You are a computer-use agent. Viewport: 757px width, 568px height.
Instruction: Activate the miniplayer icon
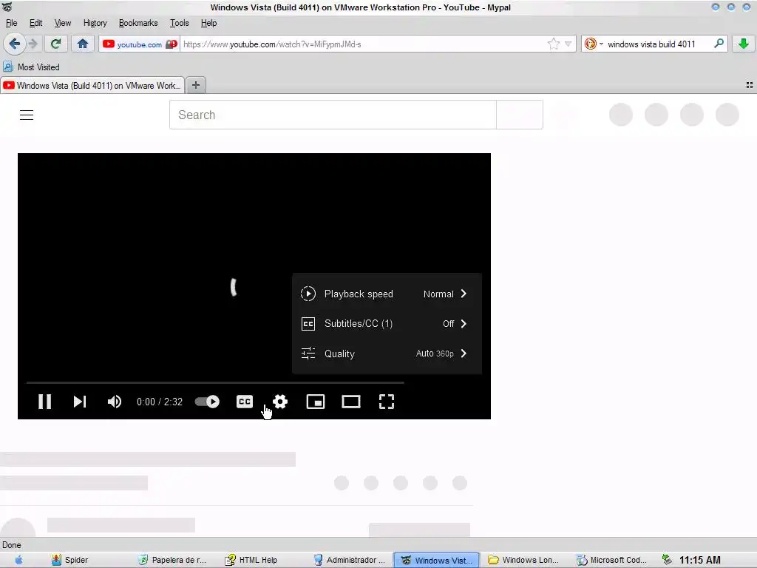(x=316, y=402)
